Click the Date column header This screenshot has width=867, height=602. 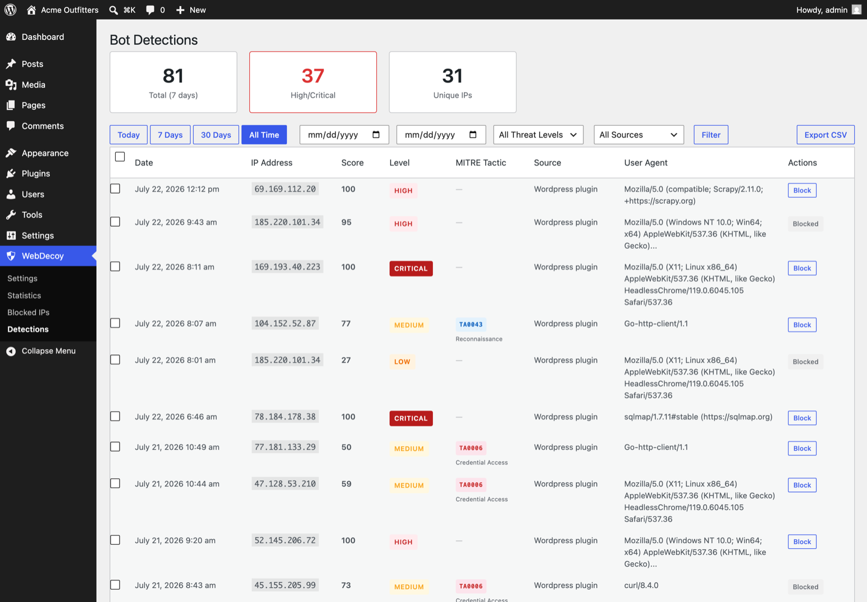tap(144, 163)
